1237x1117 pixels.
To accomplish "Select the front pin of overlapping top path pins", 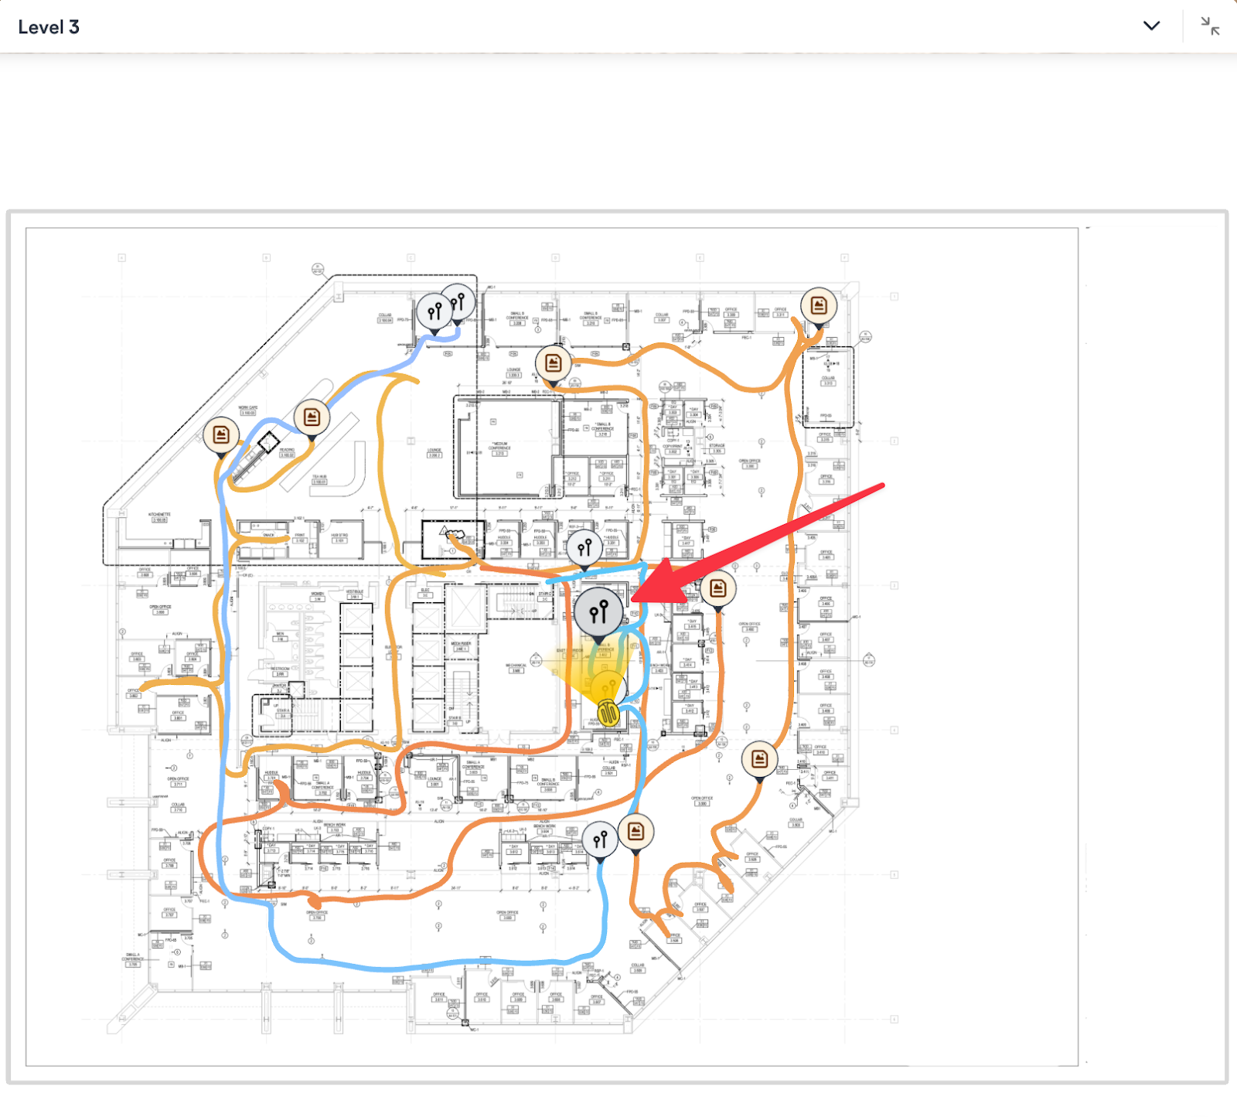I will (x=434, y=312).
